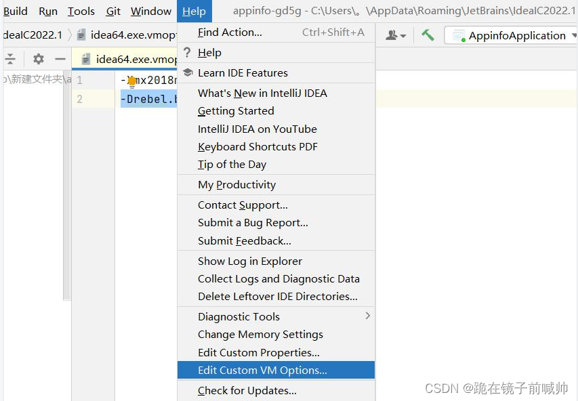The width and height of the screenshot is (578, 401).
Task: Choose Delete Leftover IDE Directories...
Action: [276, 296]
